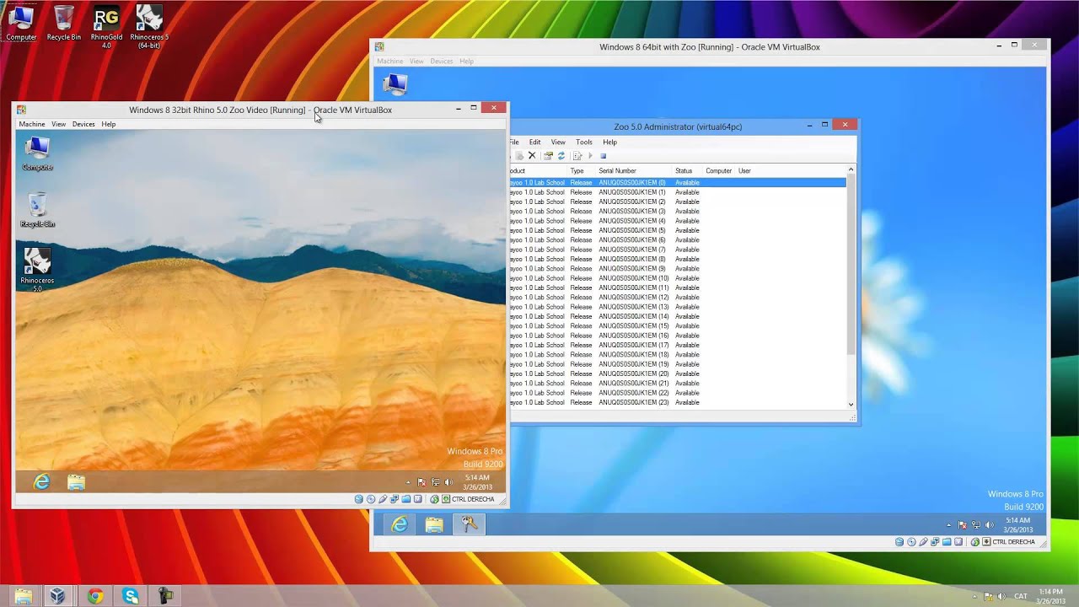Click the network icon in 64bit VM tray
The width and height of the screenshot is (1079, 607).
[x=976, y=524]
